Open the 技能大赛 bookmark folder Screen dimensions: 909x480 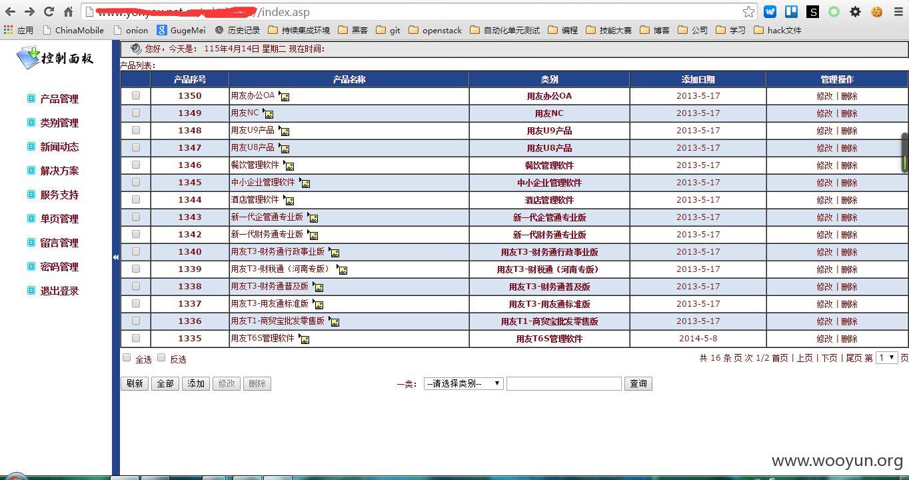tap(608, 30)
